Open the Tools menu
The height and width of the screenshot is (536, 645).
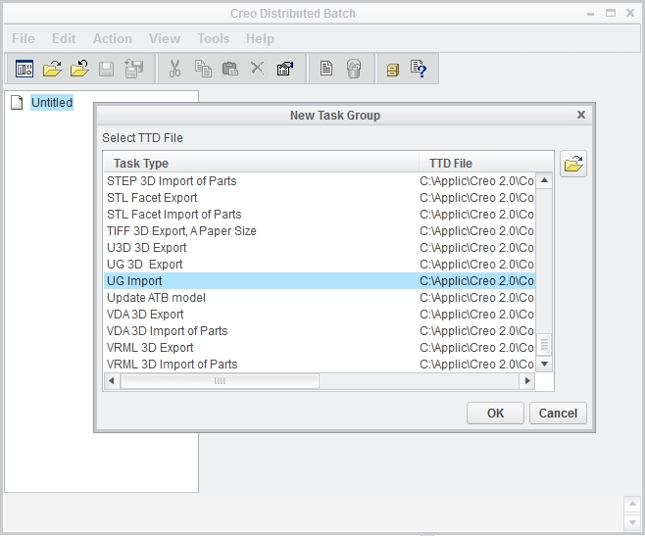tap(213, 38)
